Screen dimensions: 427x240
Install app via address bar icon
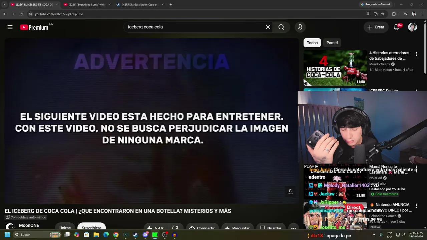[x=376, y=14]
